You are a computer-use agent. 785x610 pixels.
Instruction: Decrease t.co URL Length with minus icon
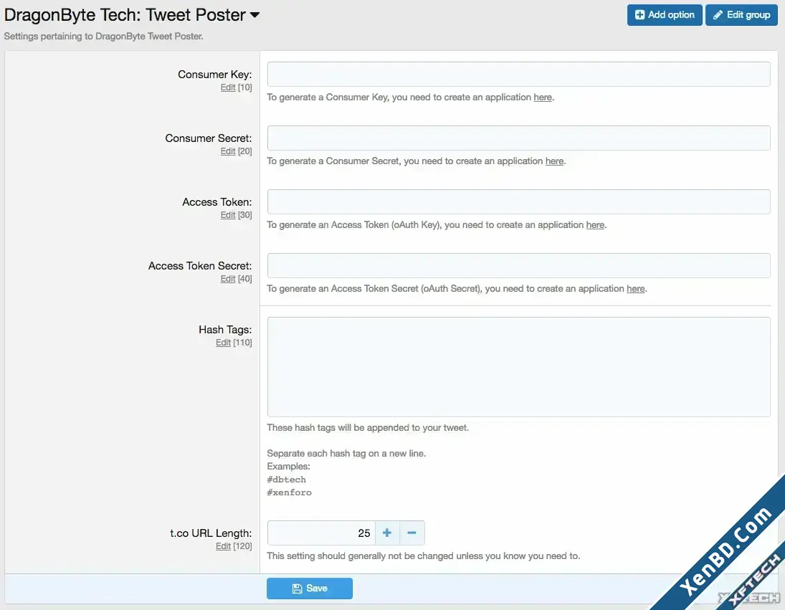coord(412,533)
